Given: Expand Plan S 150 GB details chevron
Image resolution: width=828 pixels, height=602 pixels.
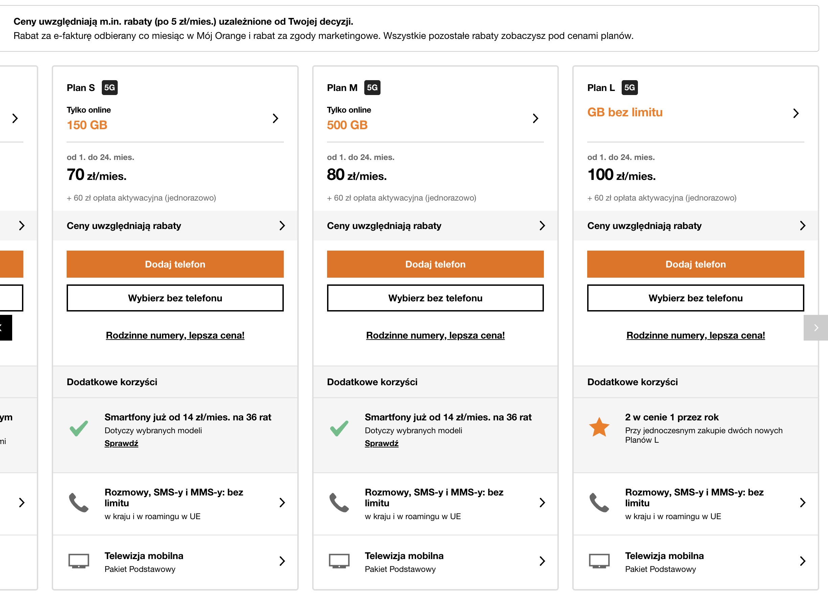Looking at the screenshot, I should click(276, 118).
